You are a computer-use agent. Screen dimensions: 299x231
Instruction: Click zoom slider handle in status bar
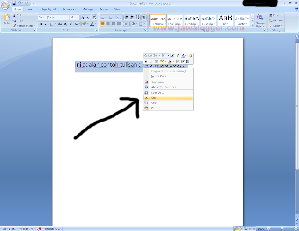click(x=282, y=229)
